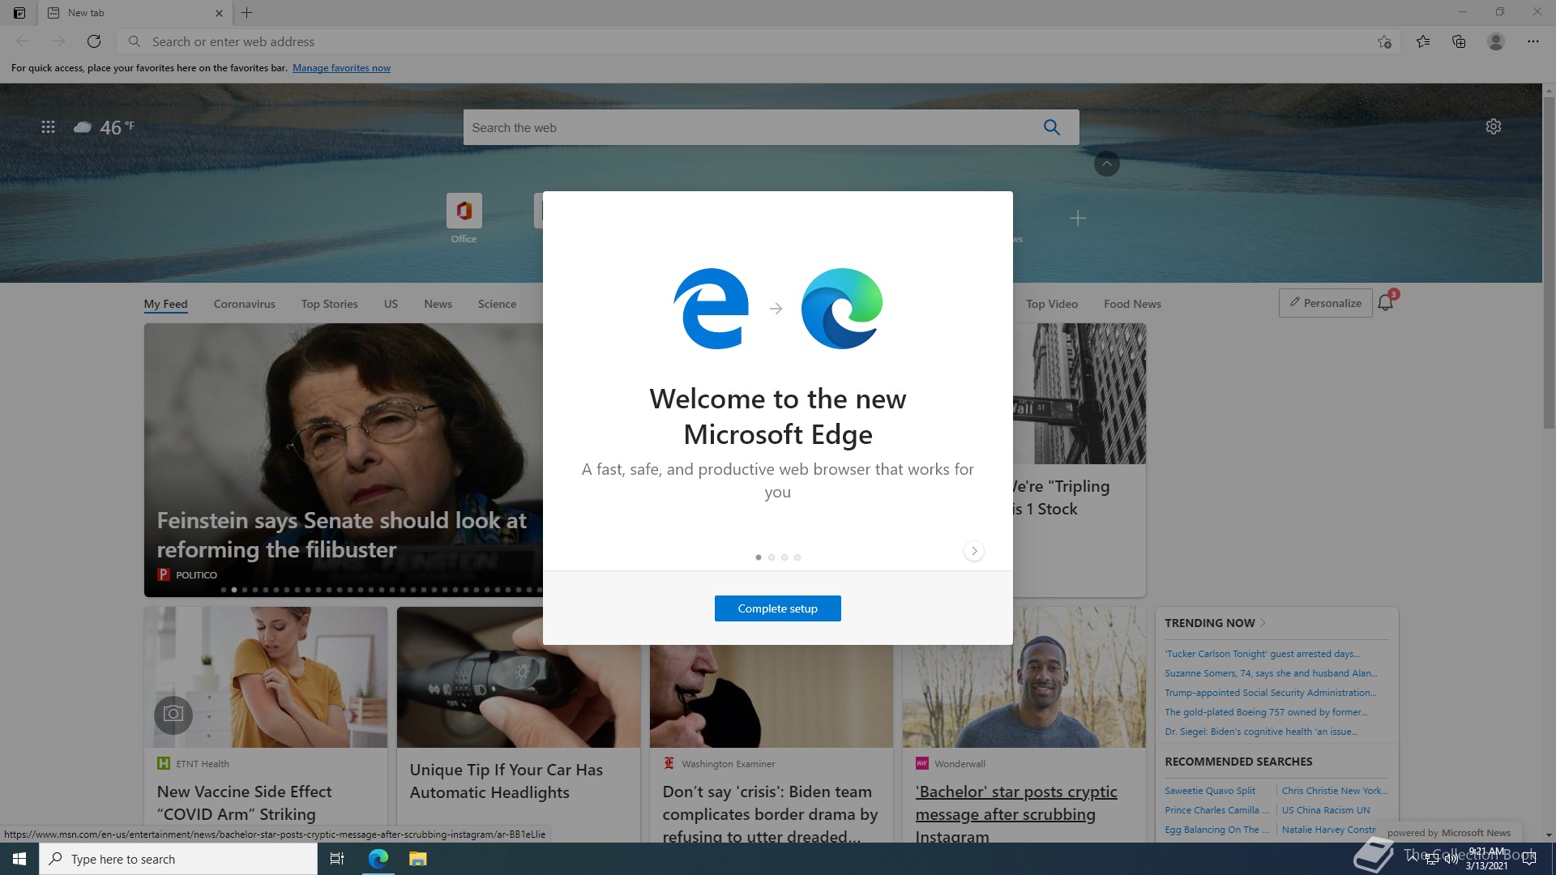Image resolution: width=1556 pixels, height=875 pixels.
Task: Click Saweetie Quavo Split recommended search
Action: point(1210,791)
